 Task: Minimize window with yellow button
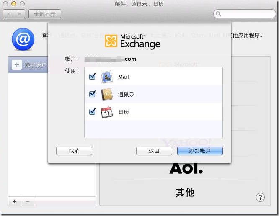(14, 4)
